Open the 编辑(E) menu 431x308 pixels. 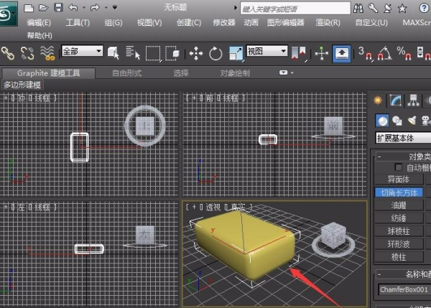click(x=39, y=22)
